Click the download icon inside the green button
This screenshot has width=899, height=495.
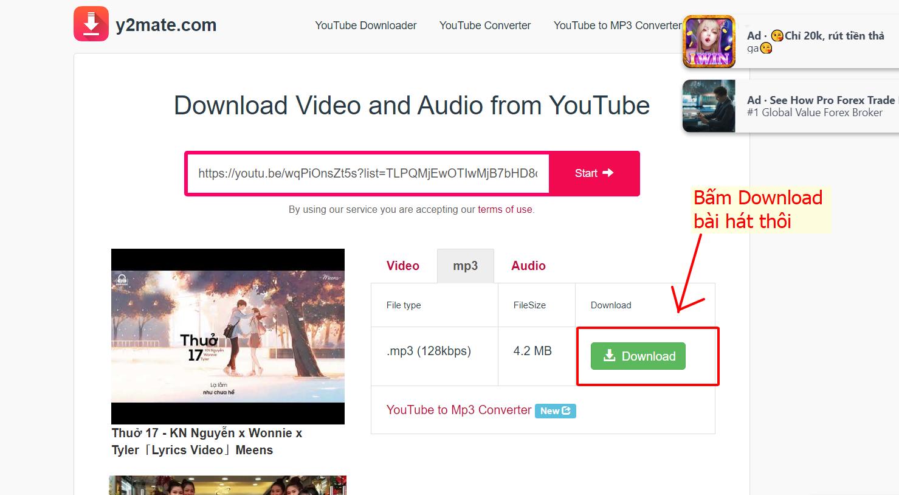click(x=609, y=356)
